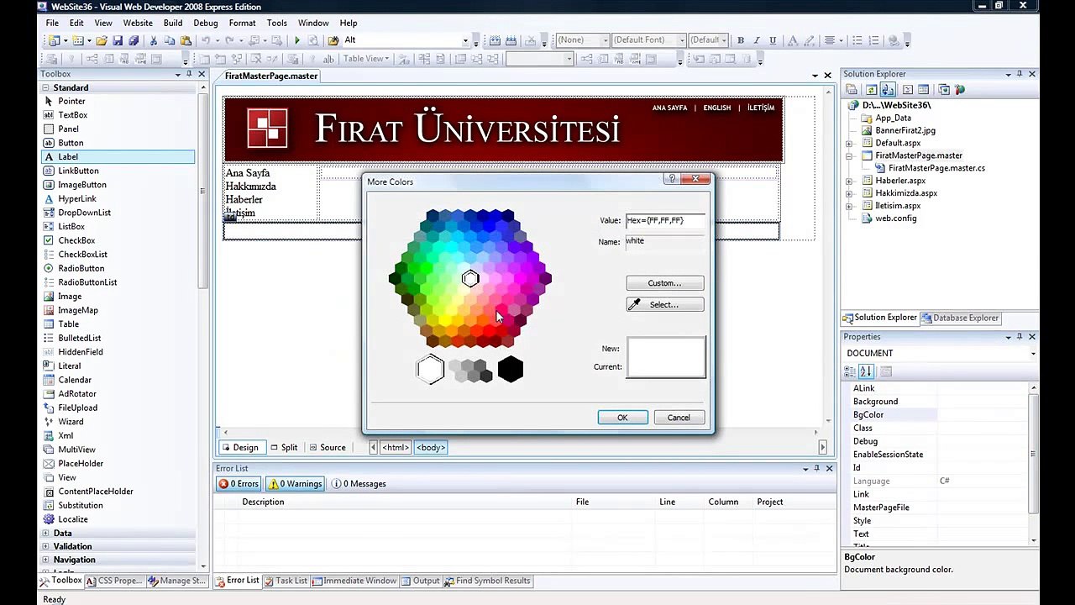The image size is (1075, 605).
Task: Open the (None) block format dropdown
Action: [x=606, y=40]
